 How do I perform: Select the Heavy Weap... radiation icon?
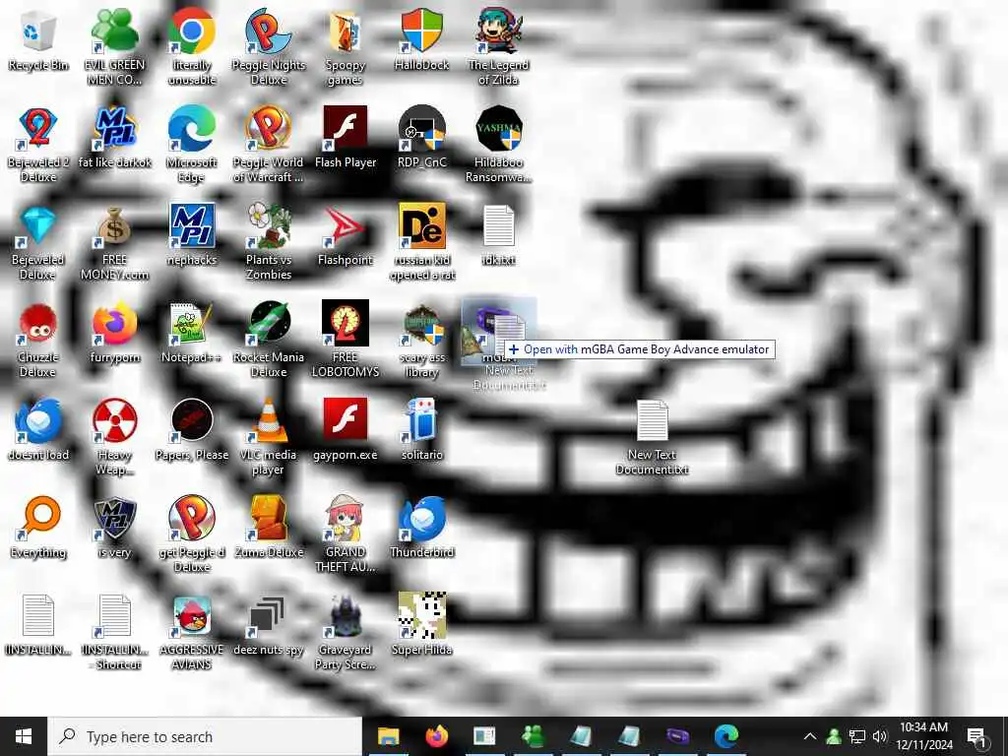click(114, 421)
